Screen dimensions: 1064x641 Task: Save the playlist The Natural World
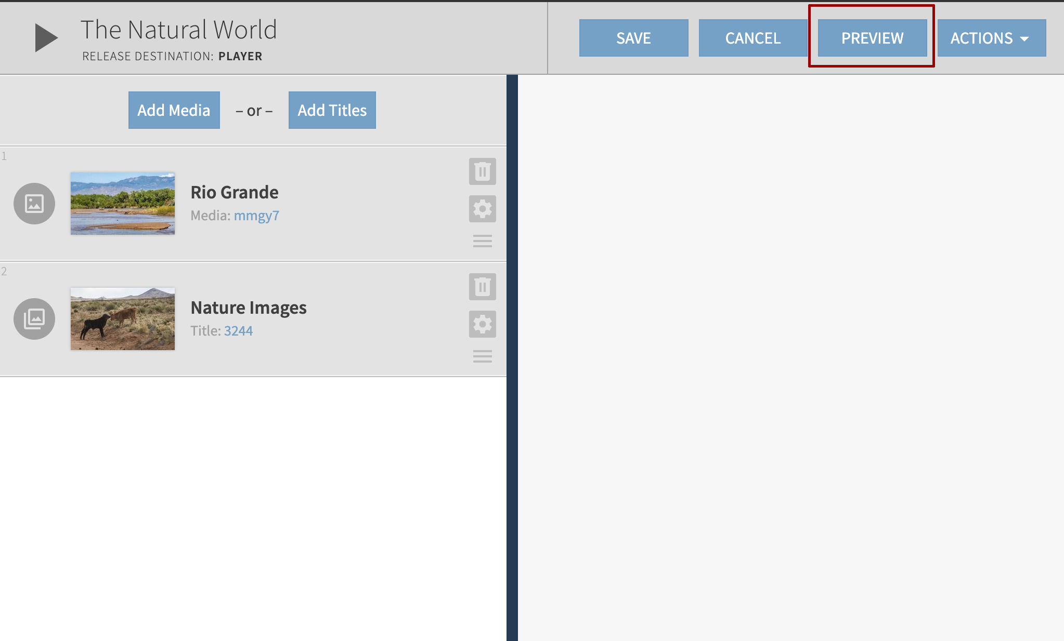[x=633, y=37]
